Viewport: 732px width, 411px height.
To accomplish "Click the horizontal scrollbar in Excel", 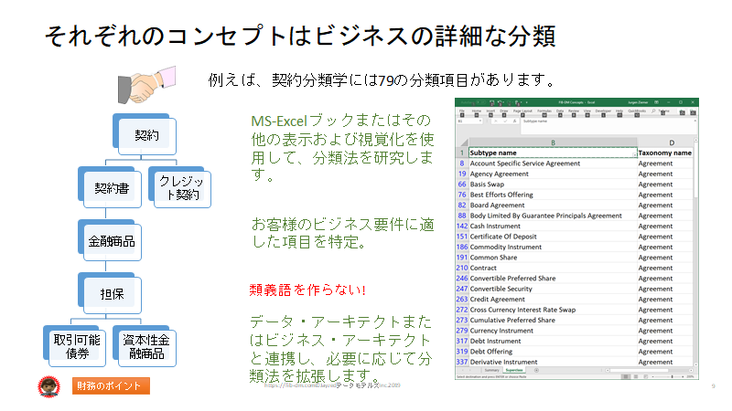I will point(639,370).
